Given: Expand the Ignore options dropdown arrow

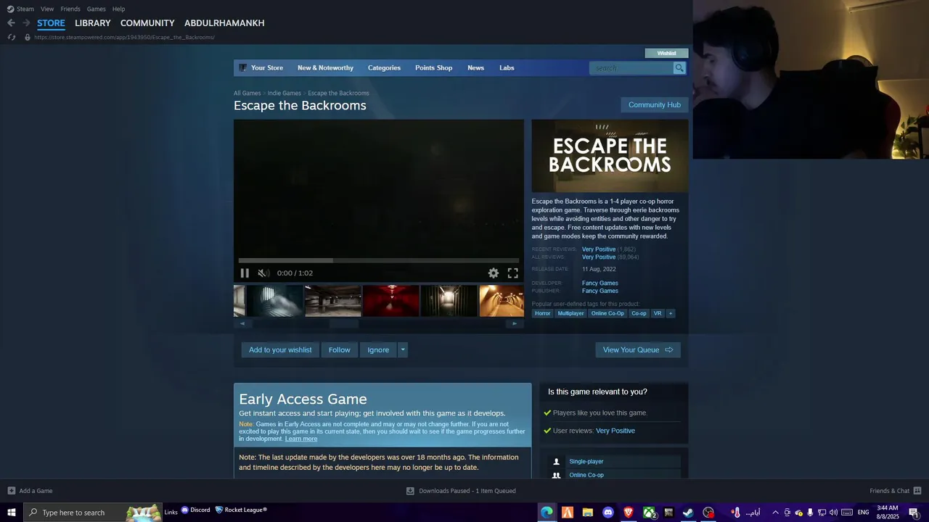Looking at the screenshot, I should (403, 350).
